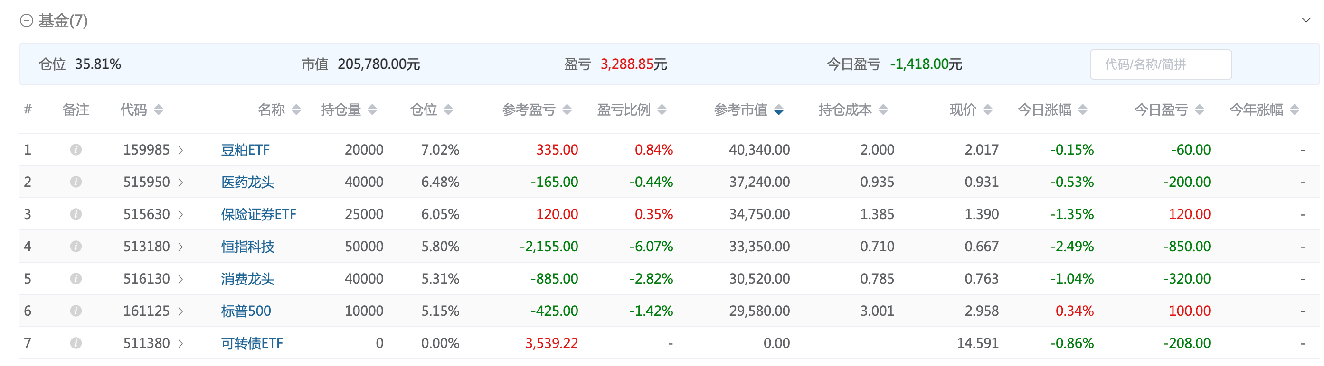1324x366 pixels.
Task: Open the 医药龙头 fund link
Action: point(247,182)
